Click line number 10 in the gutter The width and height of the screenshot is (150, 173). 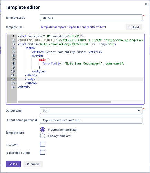tap(13, 71)
